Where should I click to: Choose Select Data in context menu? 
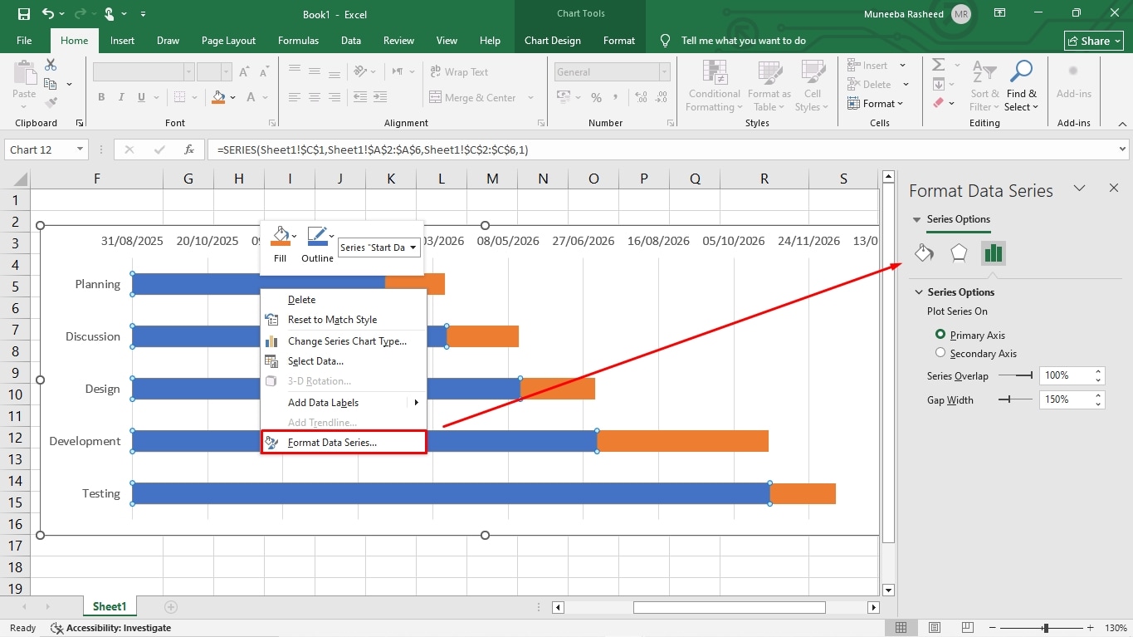(344, 361)
